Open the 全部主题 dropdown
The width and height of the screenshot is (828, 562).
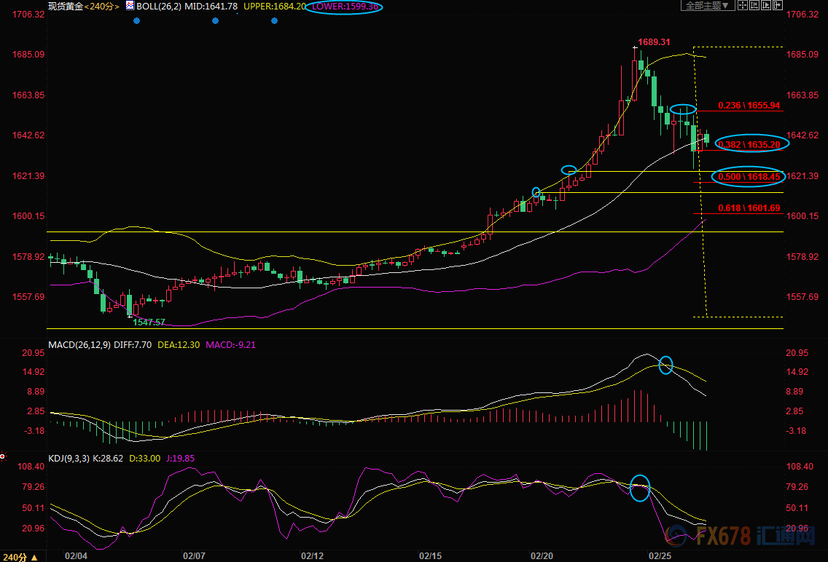point(708,5)
